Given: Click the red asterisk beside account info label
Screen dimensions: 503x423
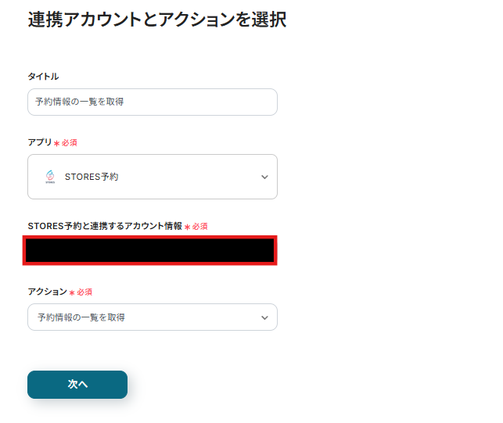Looking at the screenshot, I should (x=187, y=227).
